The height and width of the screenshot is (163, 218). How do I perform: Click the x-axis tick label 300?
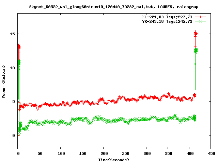point(147,153)
